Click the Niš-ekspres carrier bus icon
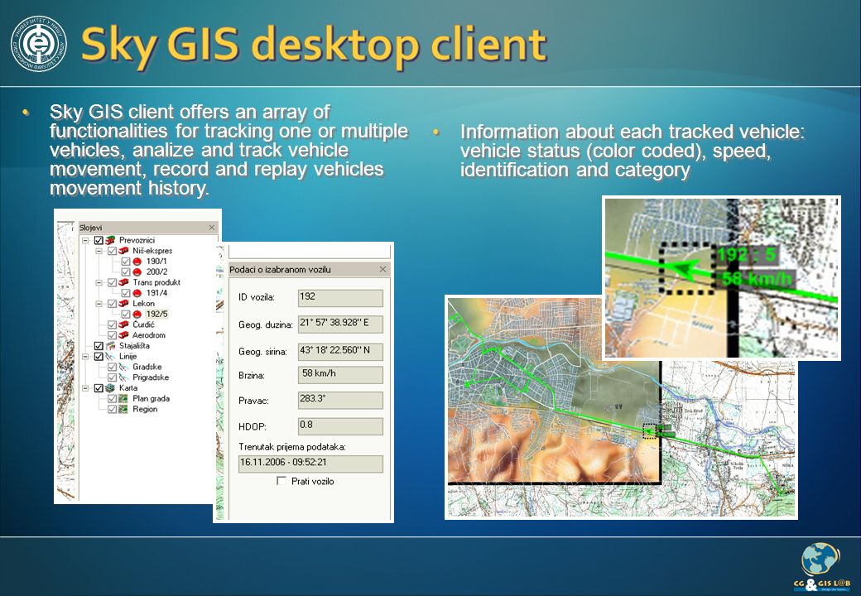 tap(123, 251)
